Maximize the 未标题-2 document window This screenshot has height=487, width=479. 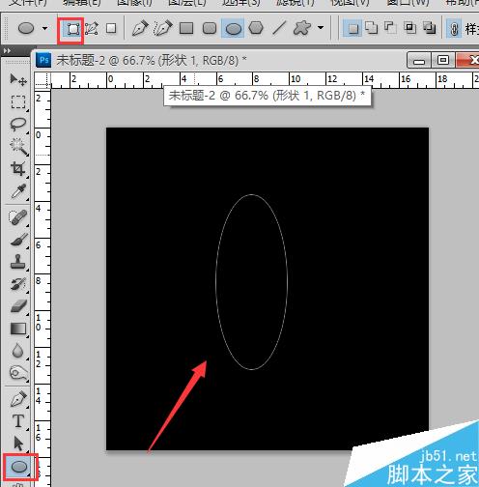coord(443,60)
